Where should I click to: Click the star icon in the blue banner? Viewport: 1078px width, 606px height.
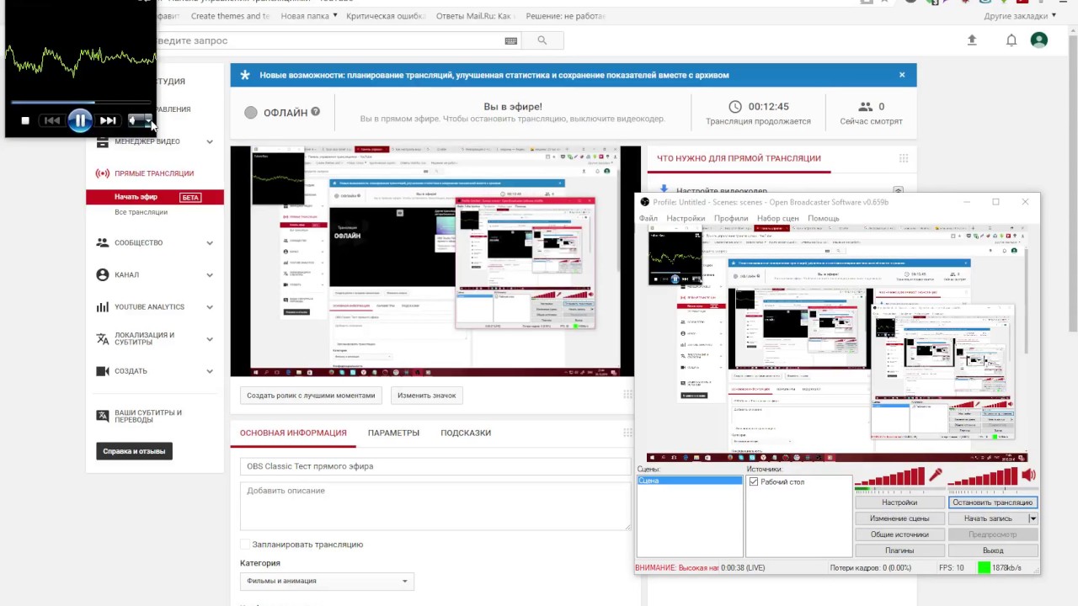pyautogui.click(x=245, y=75)
